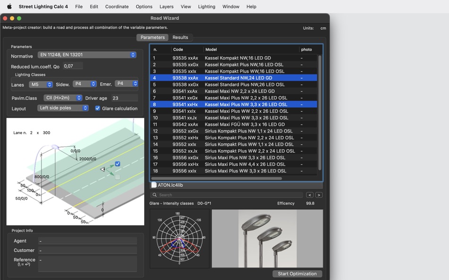Select row Kassel Maxi Plus WW 2,2 x 26
This screenshot has height=280, width=449.
pyautogui.click(x=233, y=111)
